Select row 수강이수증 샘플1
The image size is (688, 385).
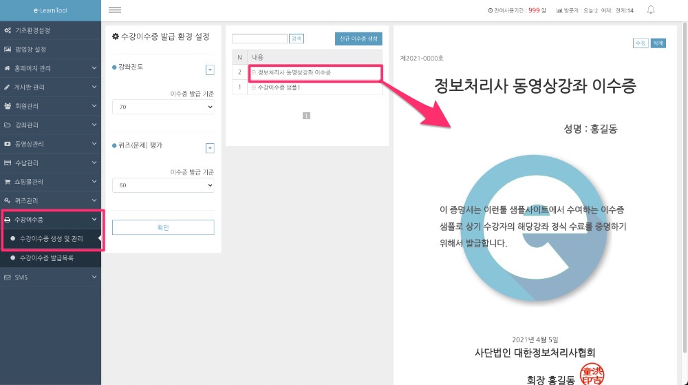(307, 87)
